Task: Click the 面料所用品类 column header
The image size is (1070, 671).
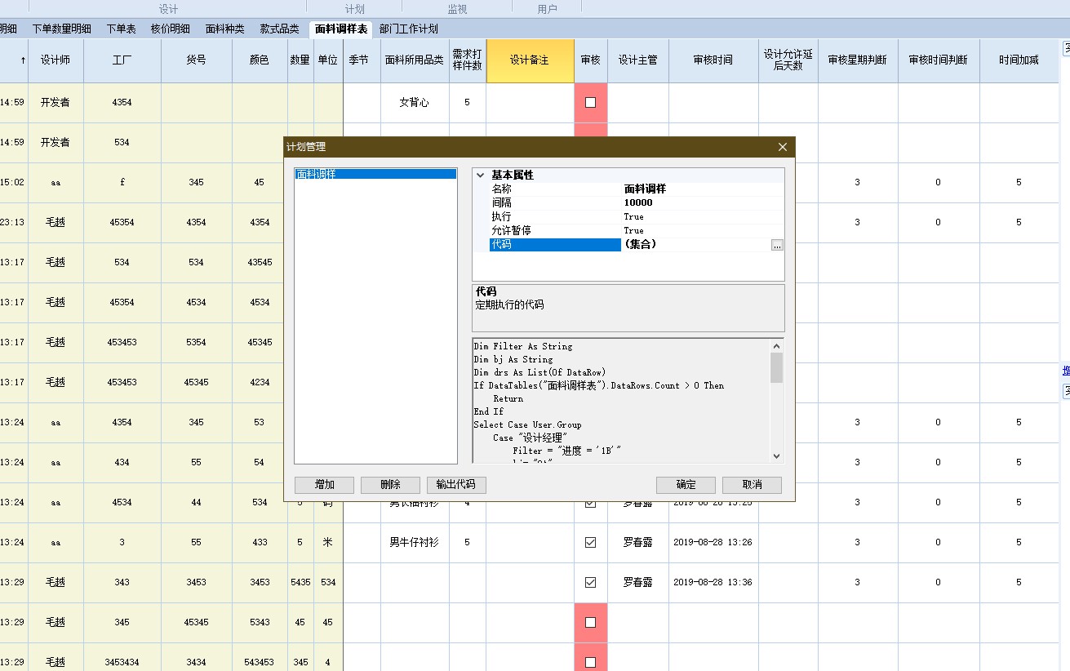Action: click(415, 60)
